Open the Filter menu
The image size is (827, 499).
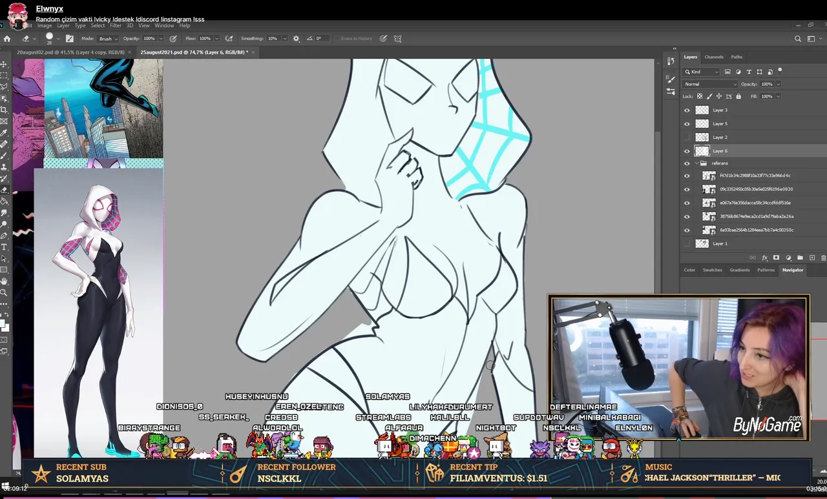(x=116, y=26)
